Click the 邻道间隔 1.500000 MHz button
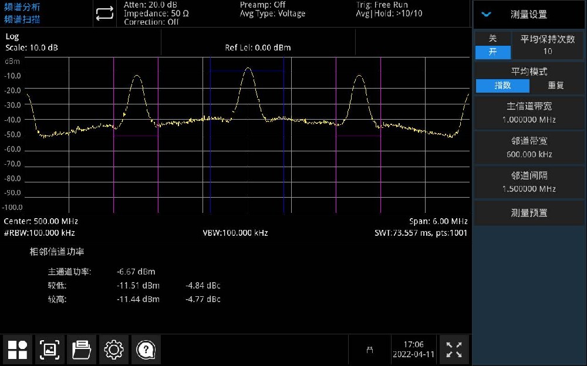Image resolution: width=587 pixels, height=366 pixels. click(x=529, y=182)
